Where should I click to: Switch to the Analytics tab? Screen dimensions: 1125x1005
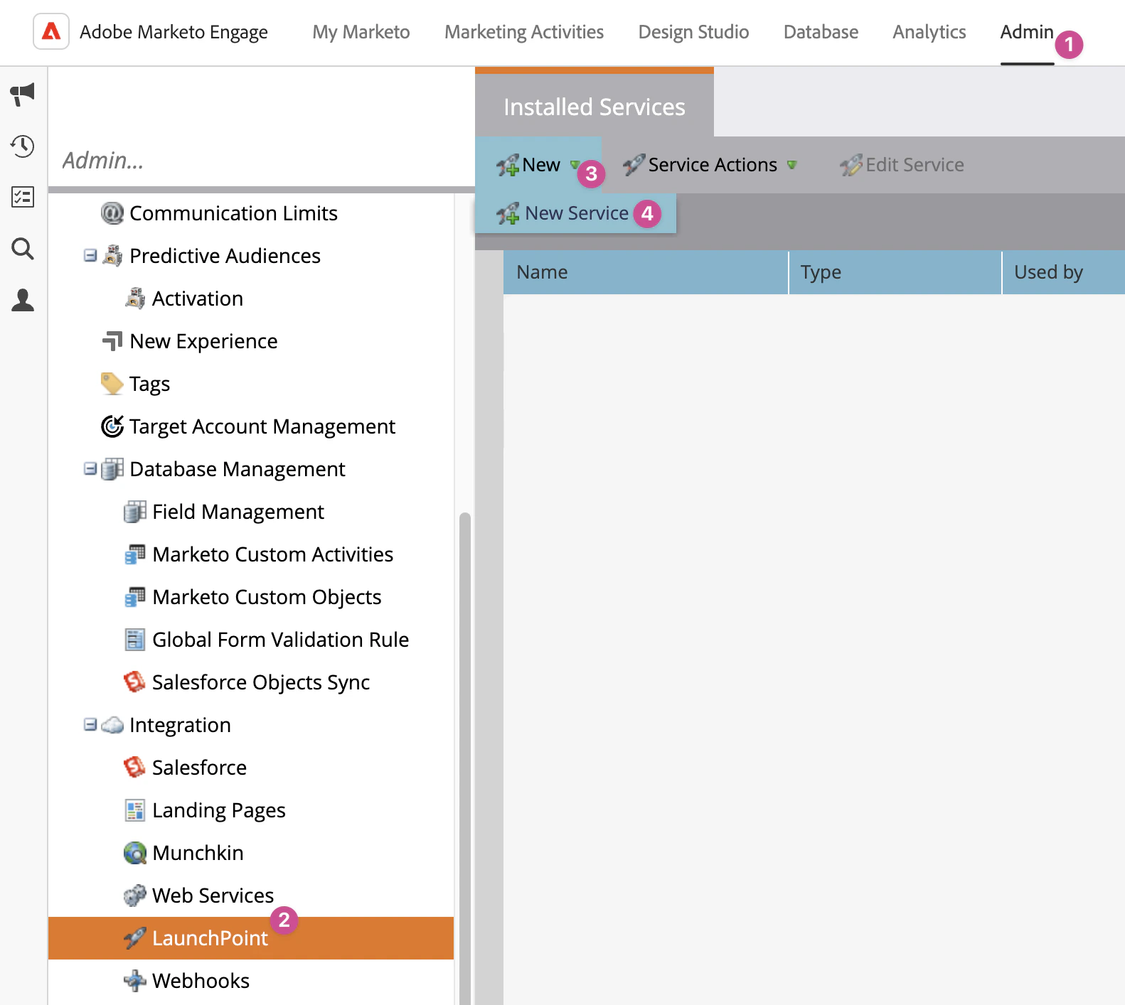(929, 32)
